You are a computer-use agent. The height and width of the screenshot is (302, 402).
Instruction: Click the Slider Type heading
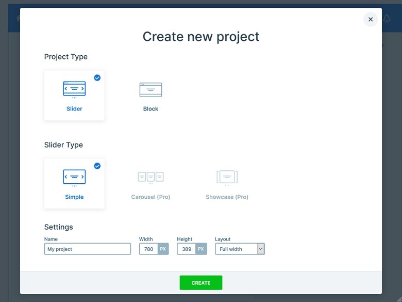[x=63, y=145]
